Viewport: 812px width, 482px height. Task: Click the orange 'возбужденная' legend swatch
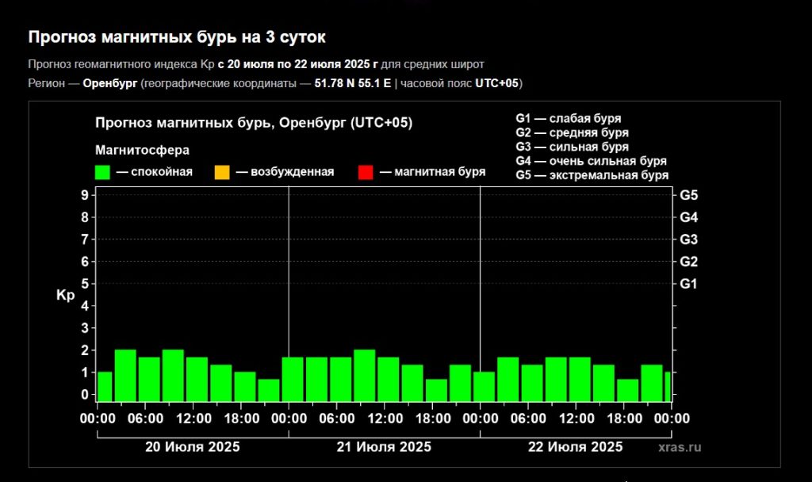[x=221, y=172]
